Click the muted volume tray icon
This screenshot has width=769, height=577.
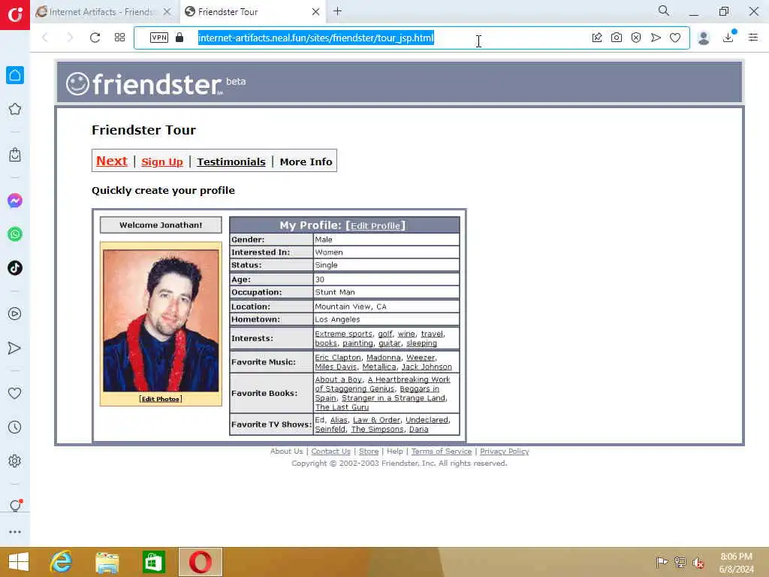click(x=698, y=562)
